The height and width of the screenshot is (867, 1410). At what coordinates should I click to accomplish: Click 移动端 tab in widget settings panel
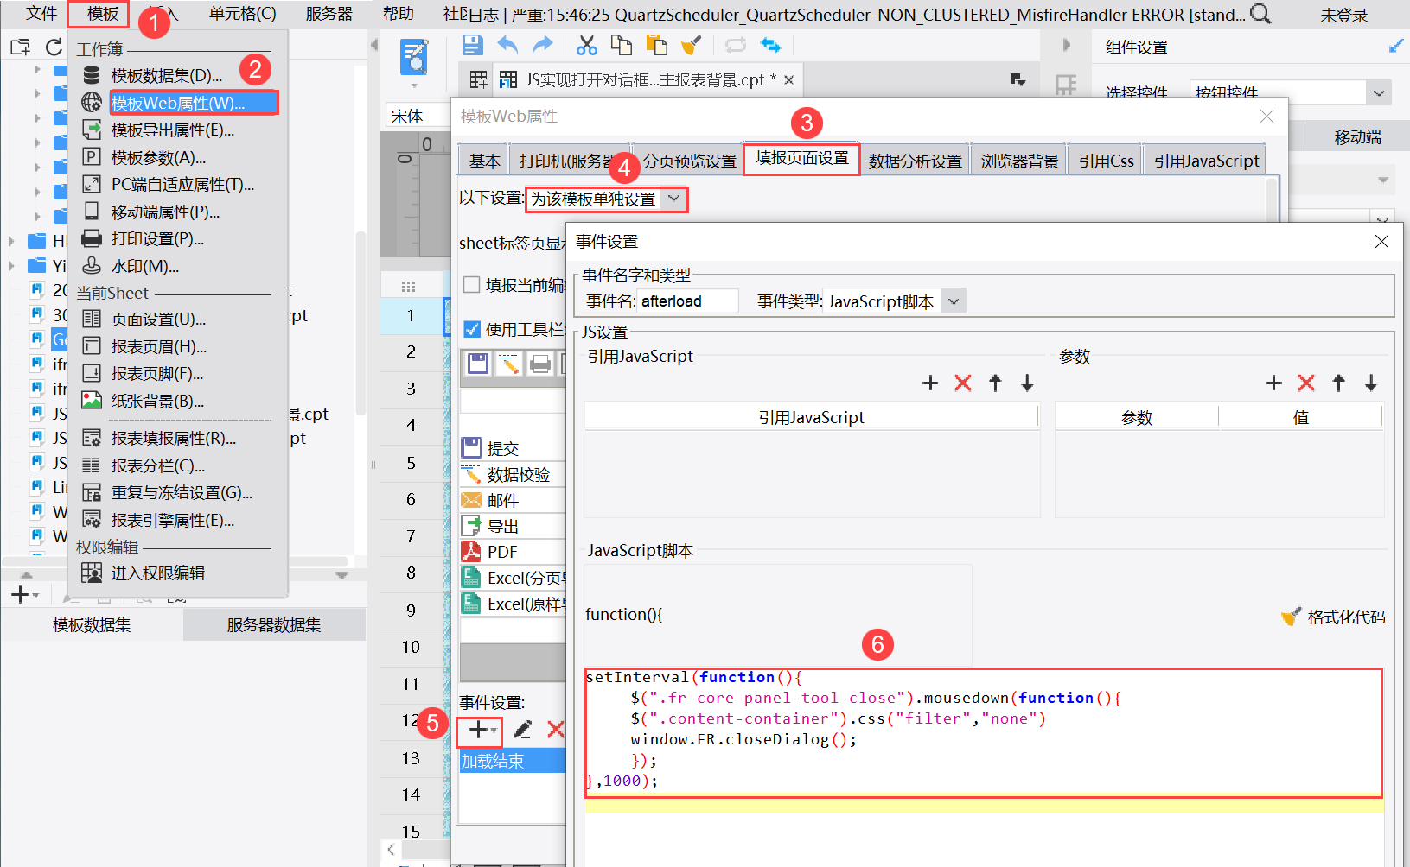point(1357,136)
